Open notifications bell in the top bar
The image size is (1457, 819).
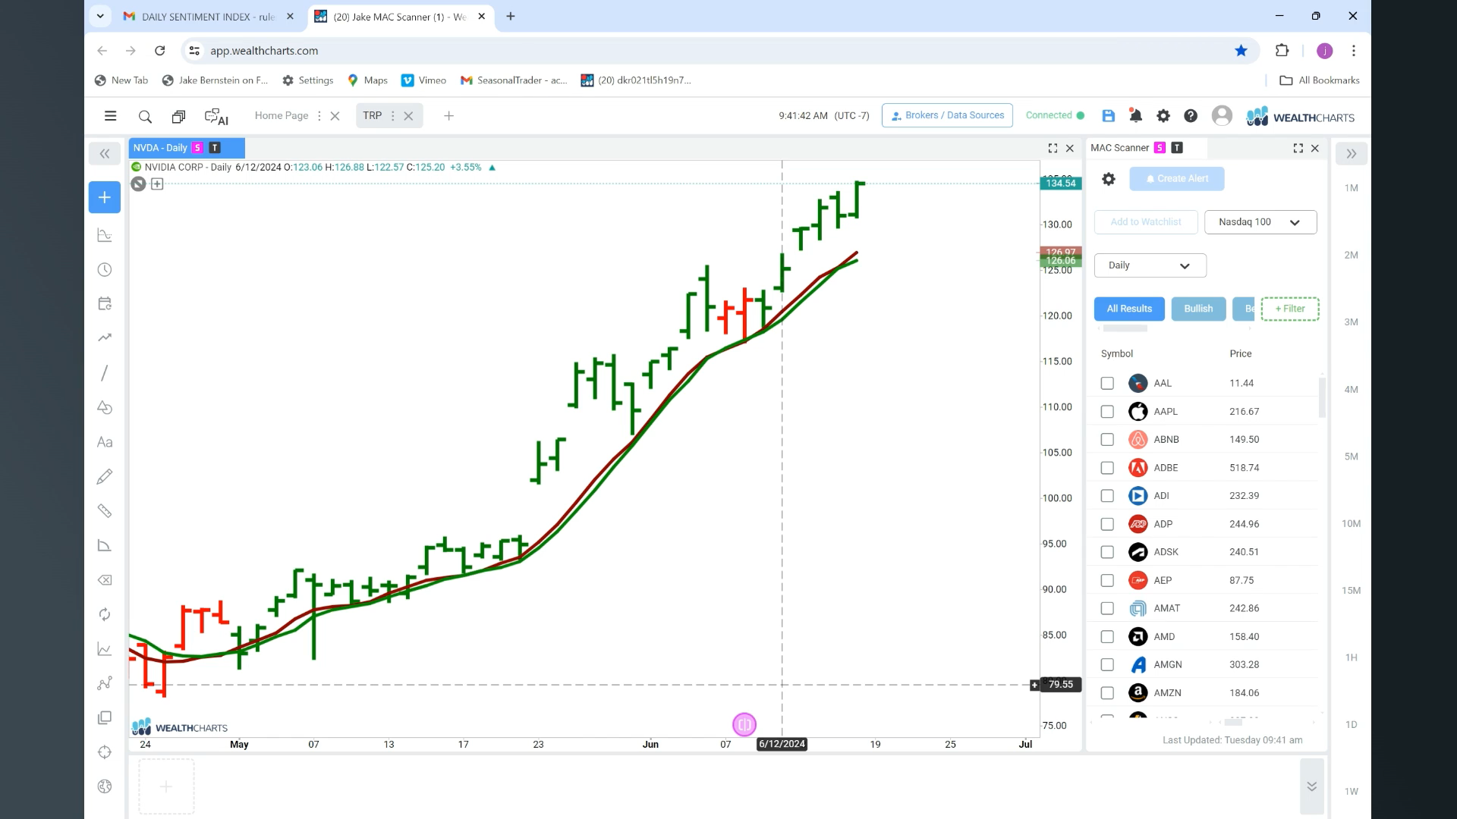(1135, 116)
